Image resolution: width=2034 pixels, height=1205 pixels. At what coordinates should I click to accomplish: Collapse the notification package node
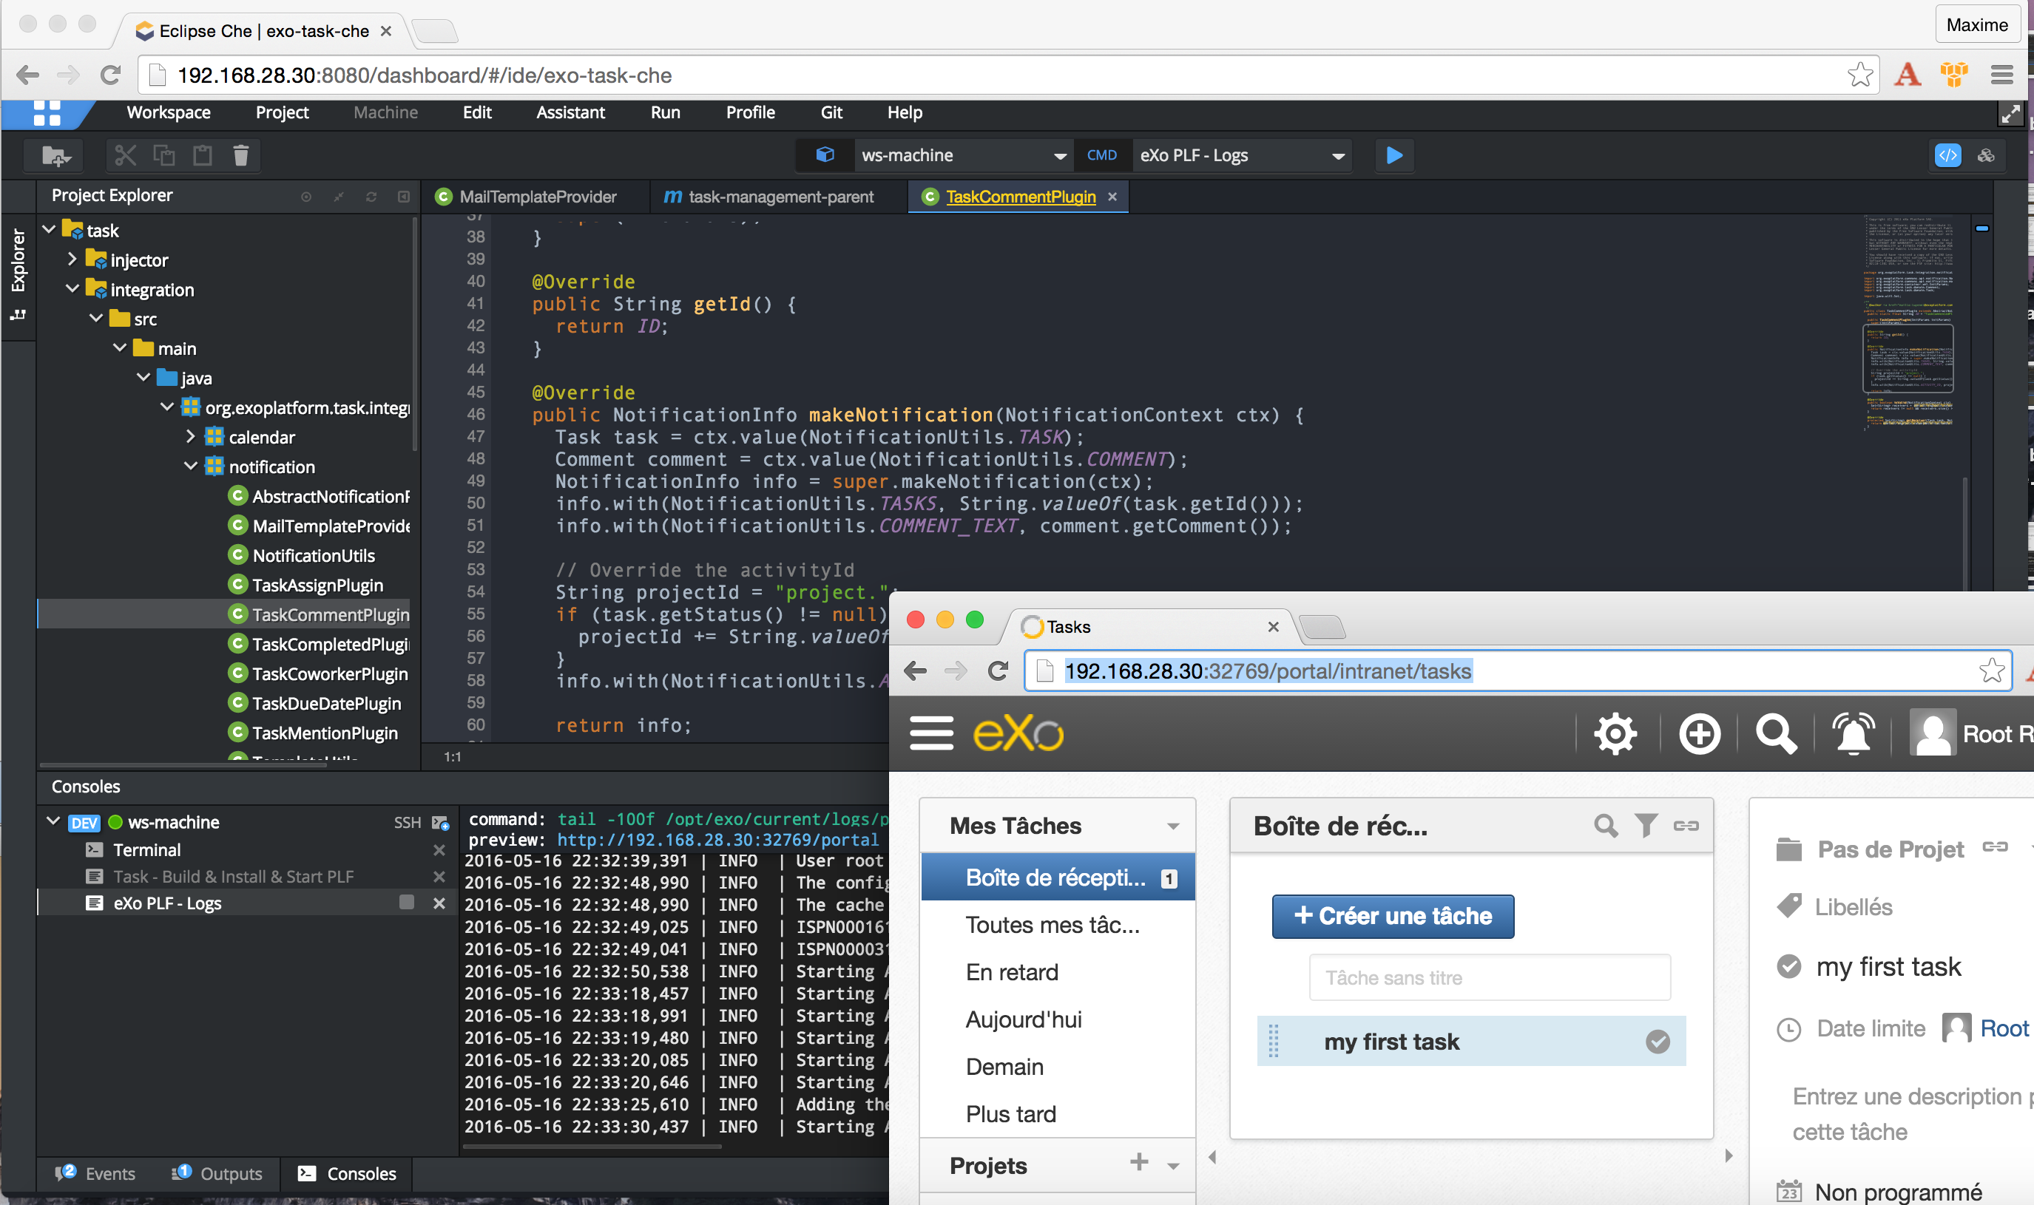coord(191,466)
